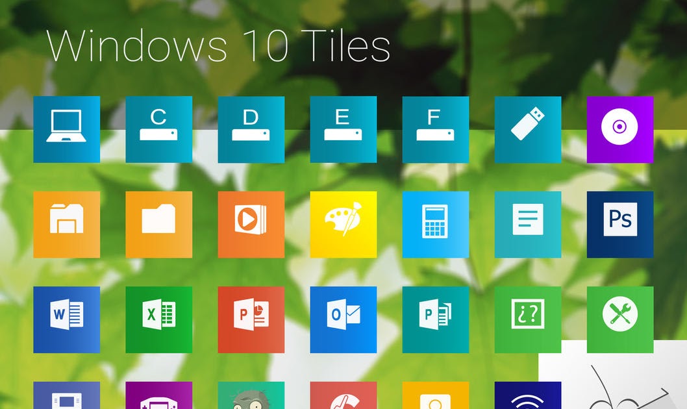The height and width of the screenshot is (409, 687).
Task: Launch the PowerPoint tile
Action: pos(251,319)
